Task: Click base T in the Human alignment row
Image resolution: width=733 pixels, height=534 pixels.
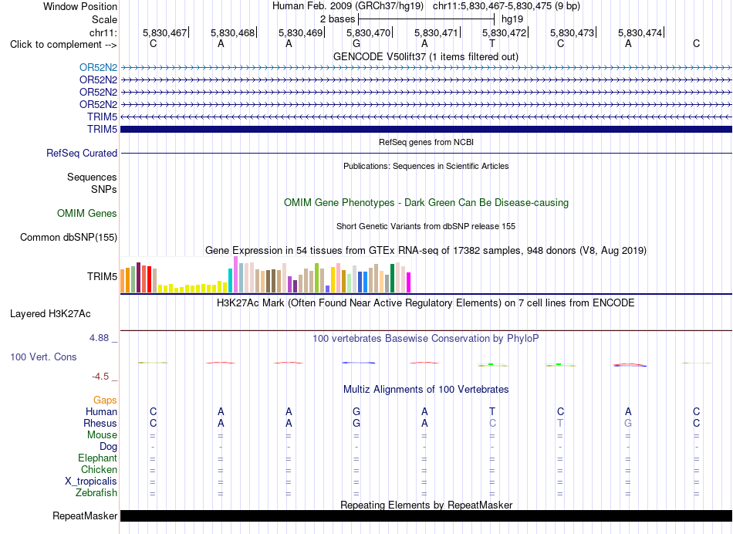Action: (491, 411)
